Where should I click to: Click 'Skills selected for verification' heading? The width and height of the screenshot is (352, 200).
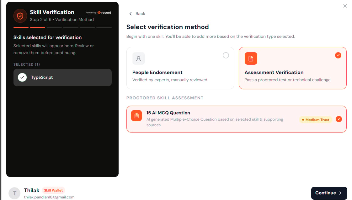click(x=47, y=37)
